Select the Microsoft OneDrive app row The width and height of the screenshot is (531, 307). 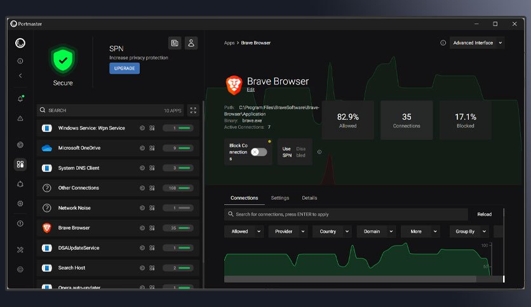point(118,148)
